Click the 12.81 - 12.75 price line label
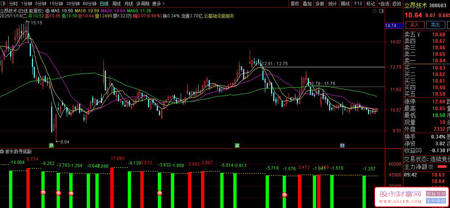 [274, 64]
